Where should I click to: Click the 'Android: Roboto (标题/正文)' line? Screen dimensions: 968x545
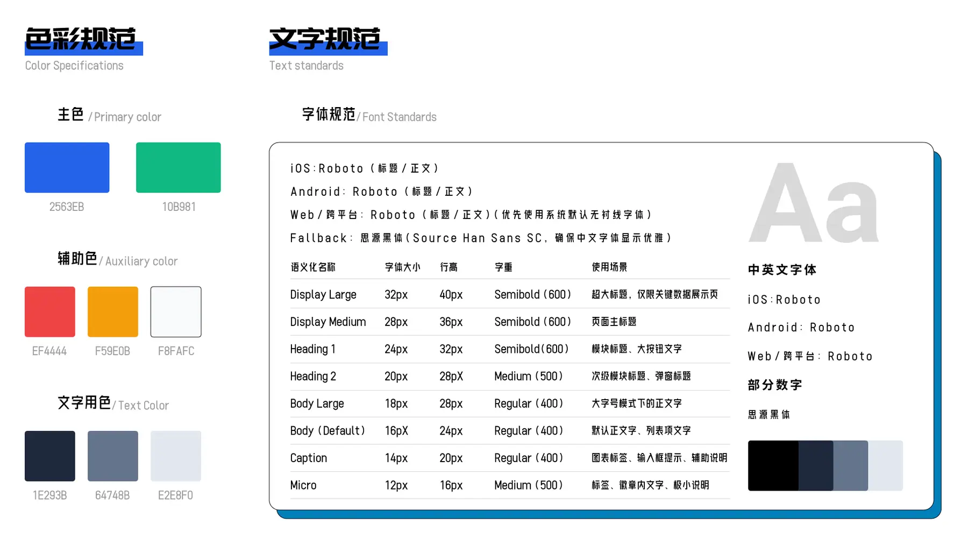pos(381,192)
